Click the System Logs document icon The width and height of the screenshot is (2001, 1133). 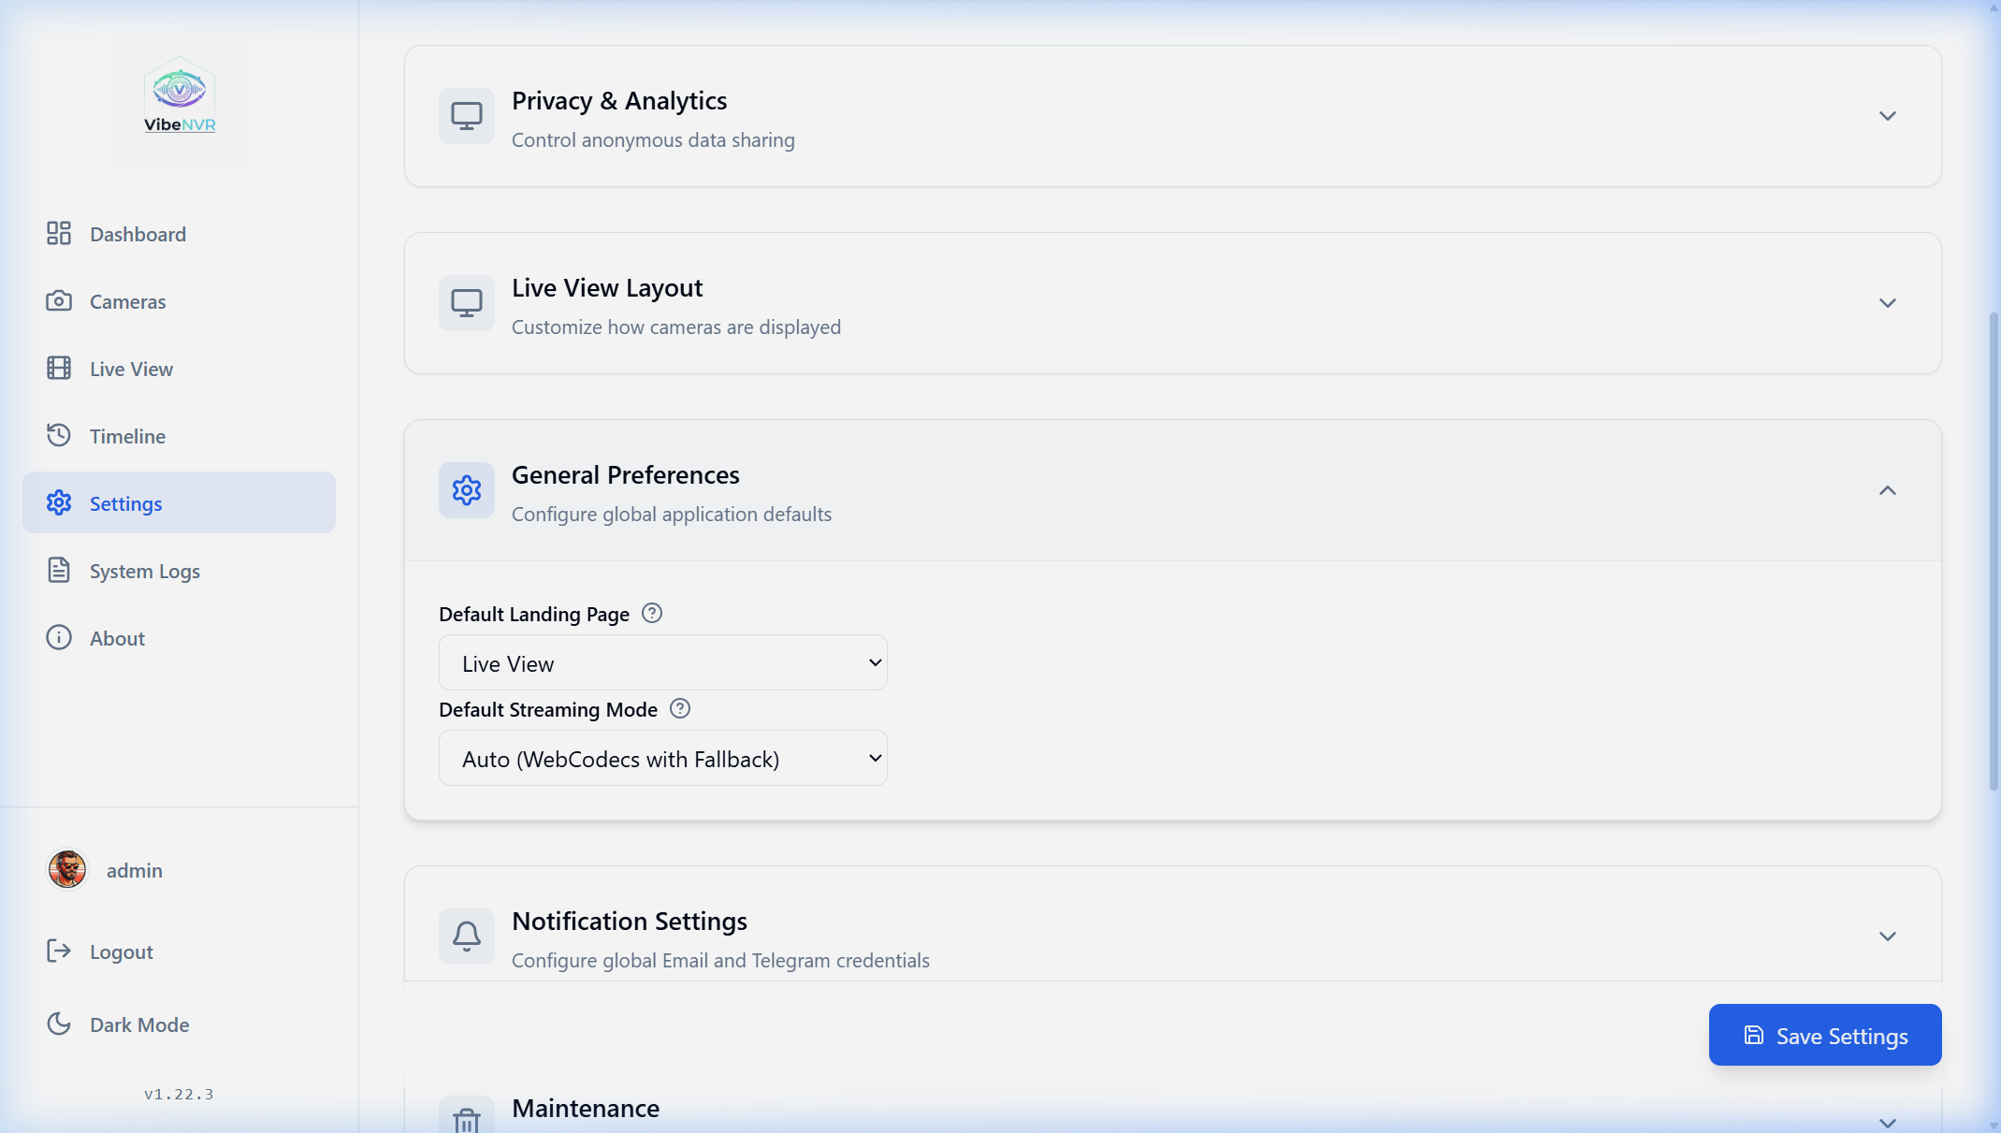[x=59, y=570]
